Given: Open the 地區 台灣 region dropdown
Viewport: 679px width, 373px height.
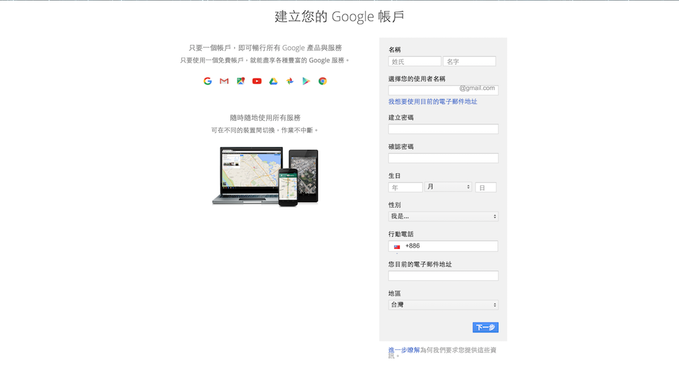Looking at the screenshot, I should pyautogui.click(x=443, y=305).
